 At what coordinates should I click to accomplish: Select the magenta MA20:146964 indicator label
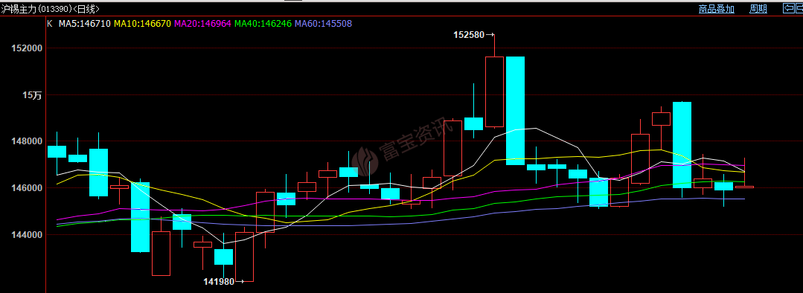[203, 24]
